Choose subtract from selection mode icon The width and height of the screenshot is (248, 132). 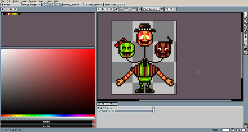(107, 9)
